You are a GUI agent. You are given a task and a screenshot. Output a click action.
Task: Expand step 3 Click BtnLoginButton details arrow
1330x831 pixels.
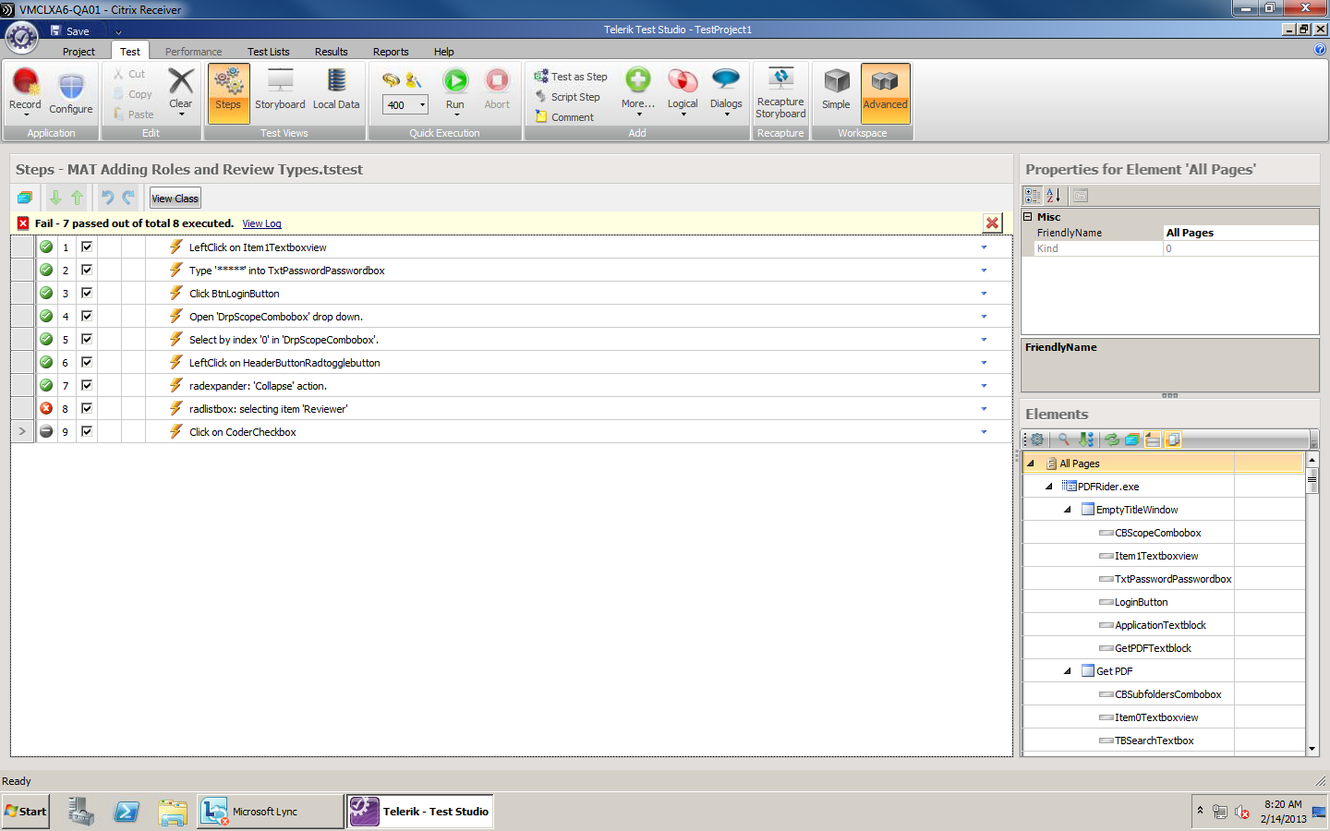984,294
